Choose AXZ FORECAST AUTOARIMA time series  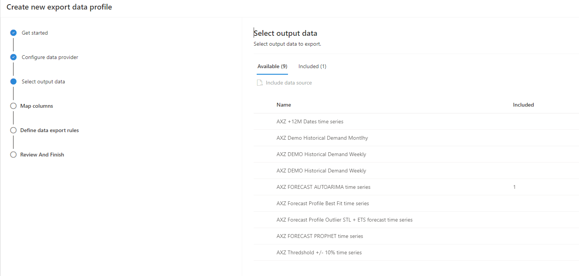tap(323, 187)
